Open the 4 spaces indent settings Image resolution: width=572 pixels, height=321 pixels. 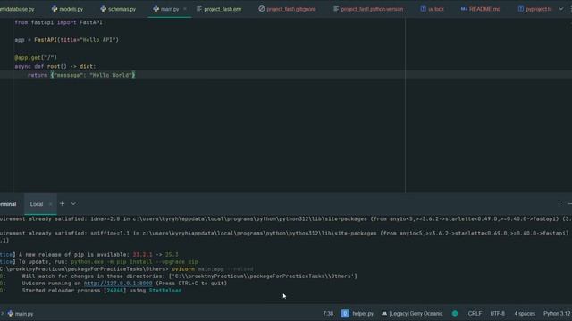point(525,313)
